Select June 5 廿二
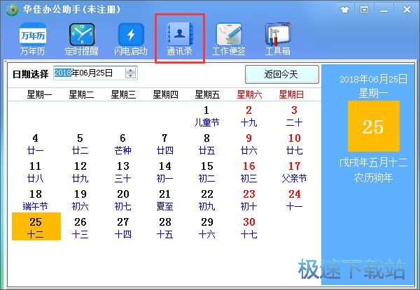Image resolution: width=420 pixels, height=290 pixels. coord(80,145)
